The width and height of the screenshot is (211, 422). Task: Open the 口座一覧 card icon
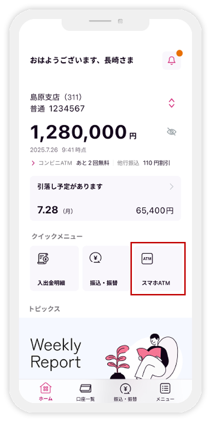click(x=85, y=388)
